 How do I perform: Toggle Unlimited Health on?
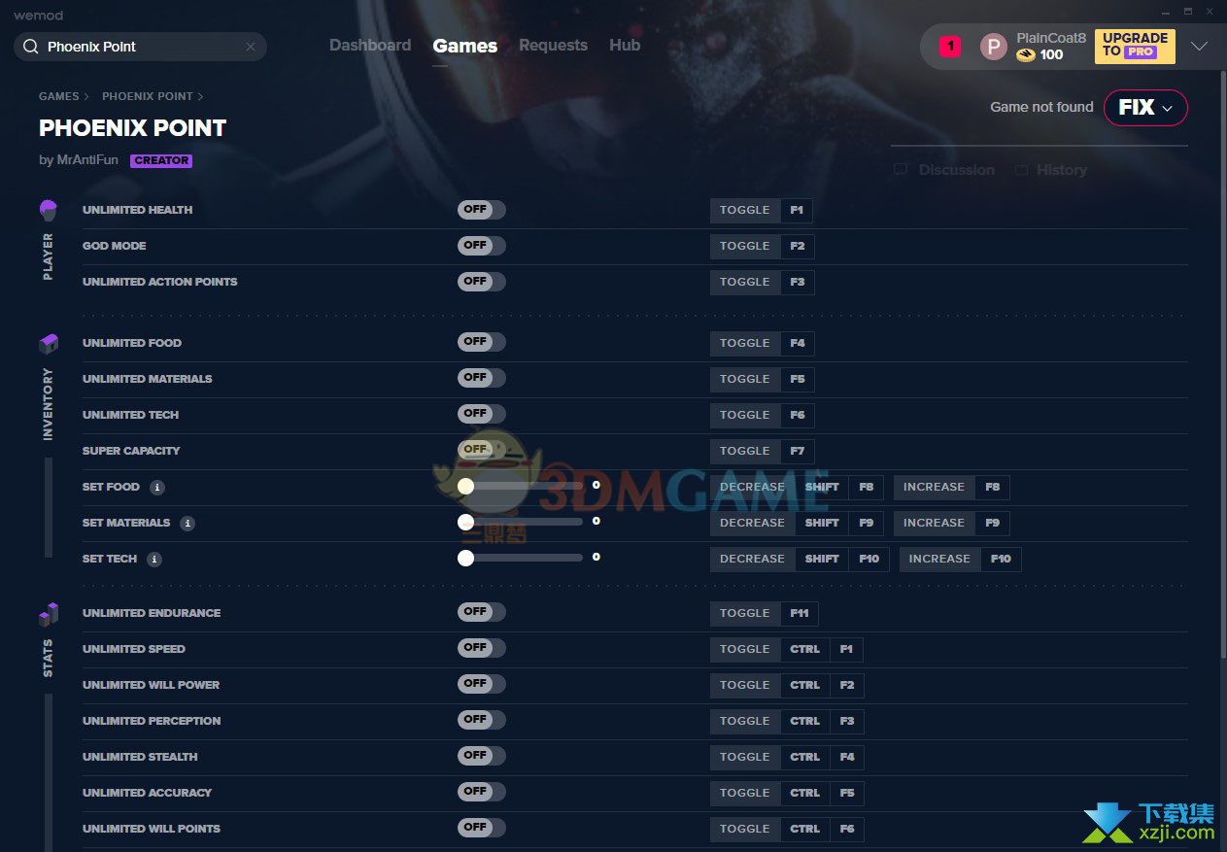(x=482, y=210)
